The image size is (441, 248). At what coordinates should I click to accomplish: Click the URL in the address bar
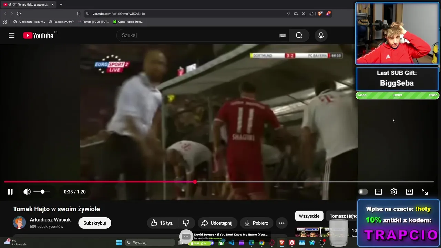(x=119, y=14)
